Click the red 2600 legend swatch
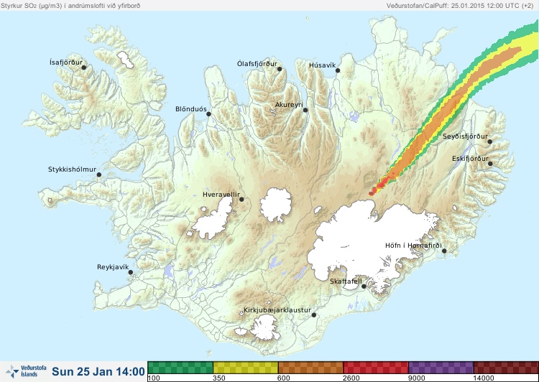539x382 pixels. pyautogui.click(x=376, y=368)
